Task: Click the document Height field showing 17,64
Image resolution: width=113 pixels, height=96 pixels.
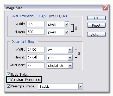Action: [35, 57]
